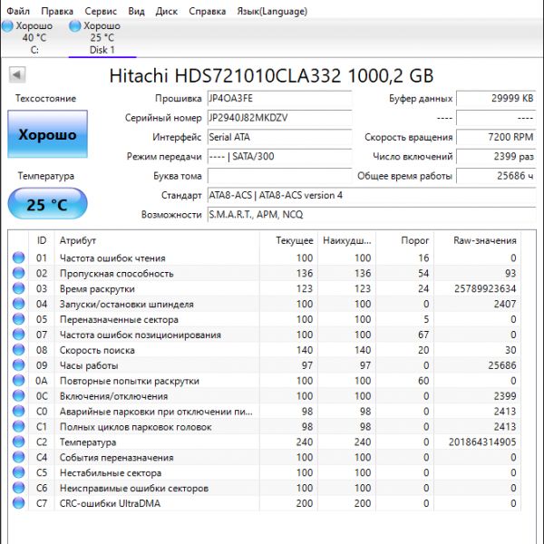This screenshot has width=544, height=544.
Task: Select the Частота ошибок чтения attribute text
Action: 112,258
